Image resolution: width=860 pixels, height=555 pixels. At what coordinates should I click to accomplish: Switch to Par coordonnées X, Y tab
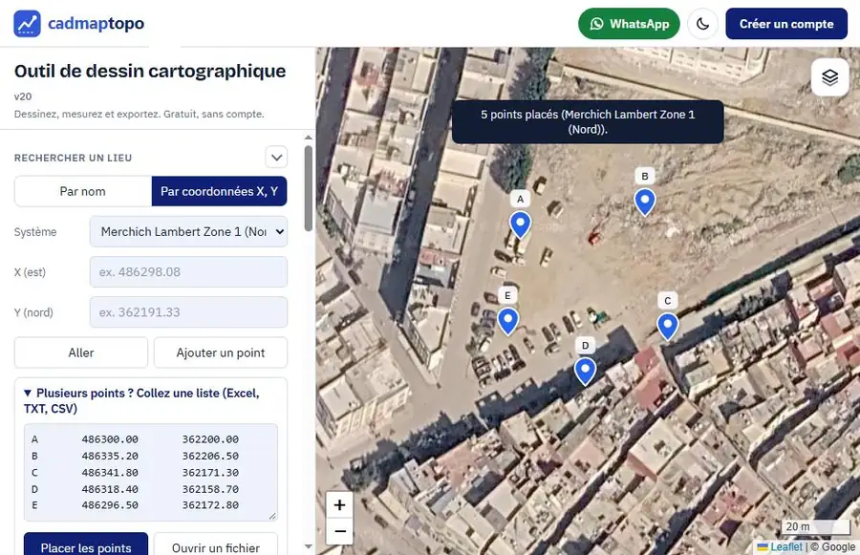coord(219,191)
